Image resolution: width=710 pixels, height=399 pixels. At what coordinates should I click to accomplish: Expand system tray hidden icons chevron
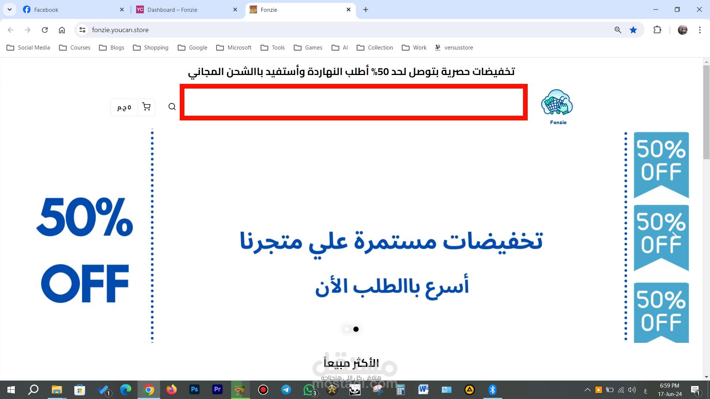pos(587,390)
